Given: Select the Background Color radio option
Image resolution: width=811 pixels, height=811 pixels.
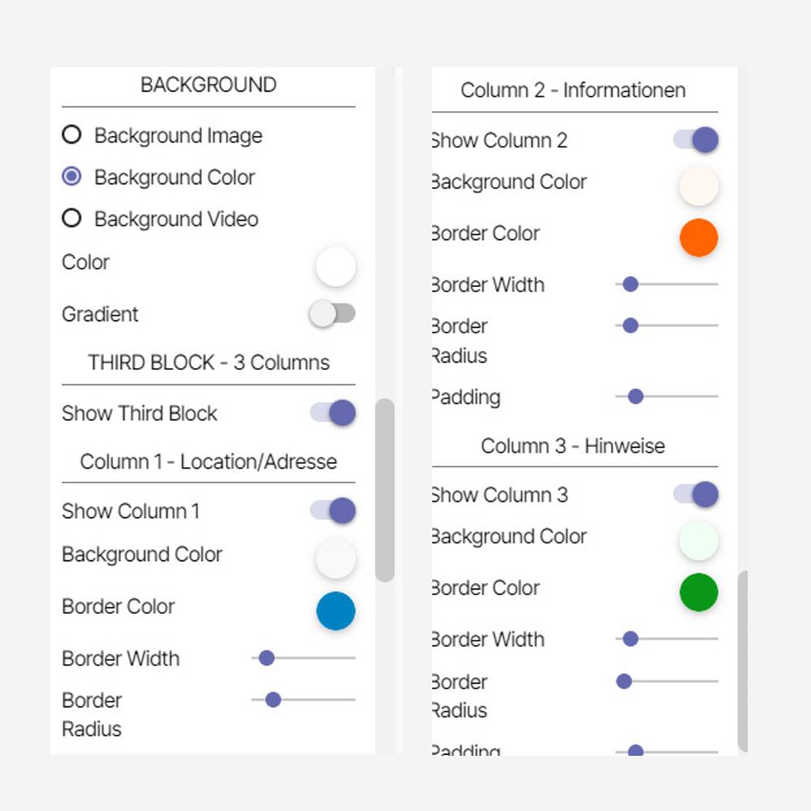Looking at the screenshot, I should click(x=72, y=176).
